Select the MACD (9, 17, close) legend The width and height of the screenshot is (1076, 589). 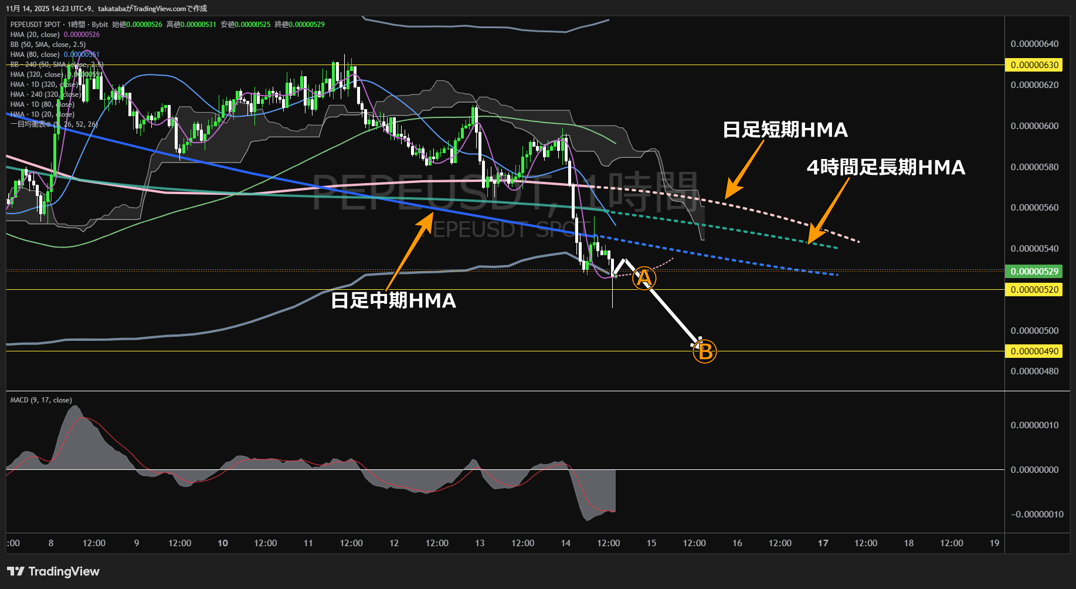pos(41,400)
